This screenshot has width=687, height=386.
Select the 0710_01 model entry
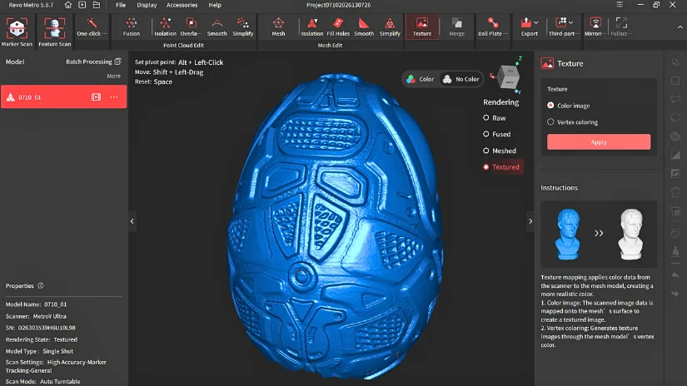click(63, 96)
